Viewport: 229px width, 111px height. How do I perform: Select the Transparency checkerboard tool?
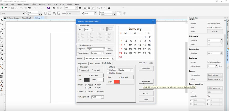[1, 76]
